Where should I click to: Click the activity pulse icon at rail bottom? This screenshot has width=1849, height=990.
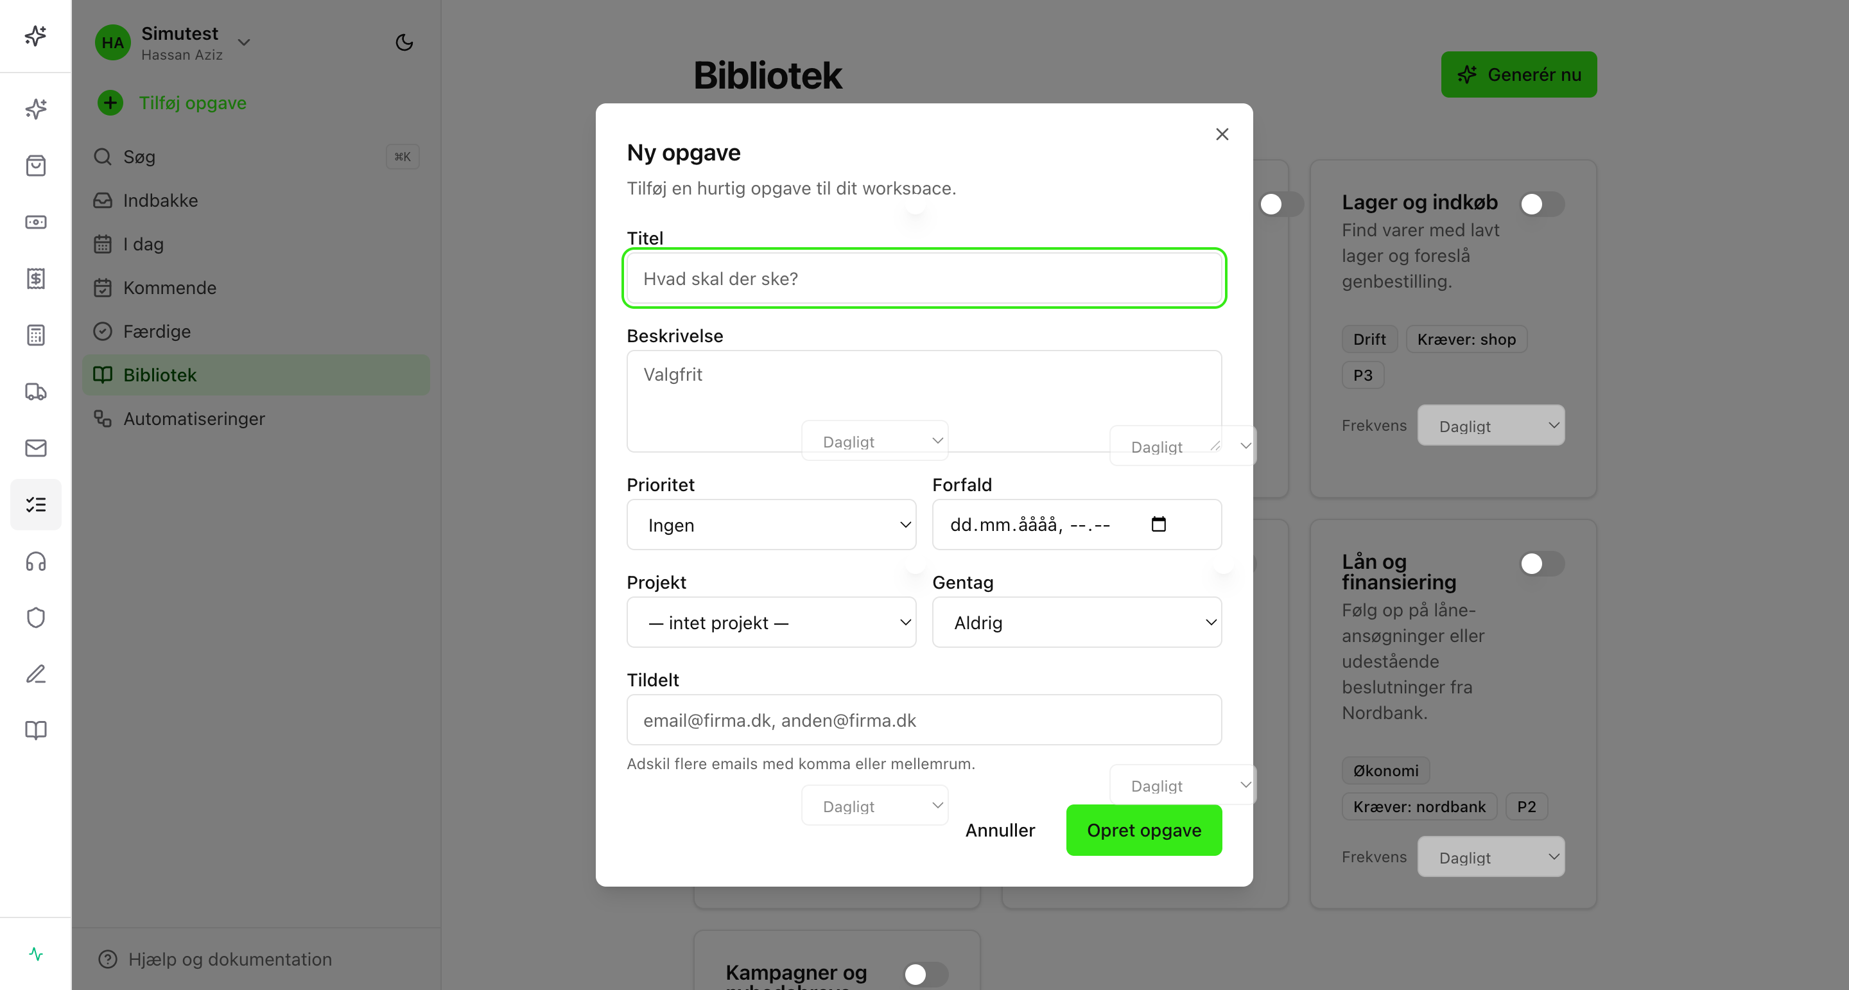point(35,954)
